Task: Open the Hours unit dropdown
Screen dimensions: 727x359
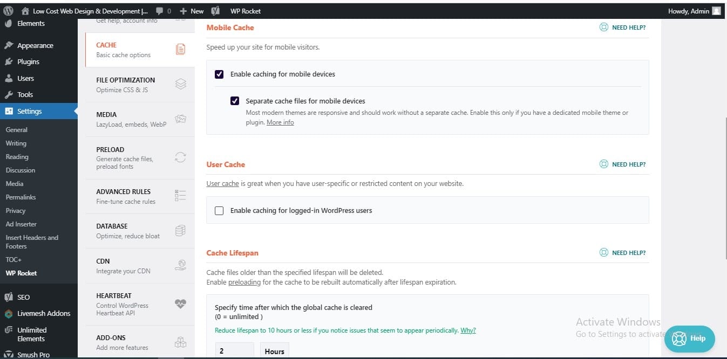Action: (x=275, y=350)
